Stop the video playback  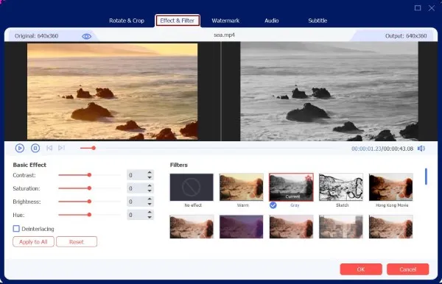click(x=35, y=148)
